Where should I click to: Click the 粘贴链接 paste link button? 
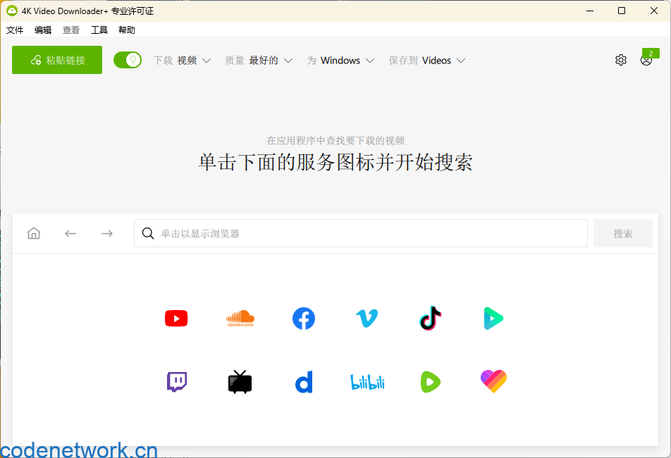(56, 60)
